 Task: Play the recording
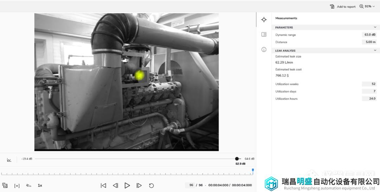tap(127, 185)
